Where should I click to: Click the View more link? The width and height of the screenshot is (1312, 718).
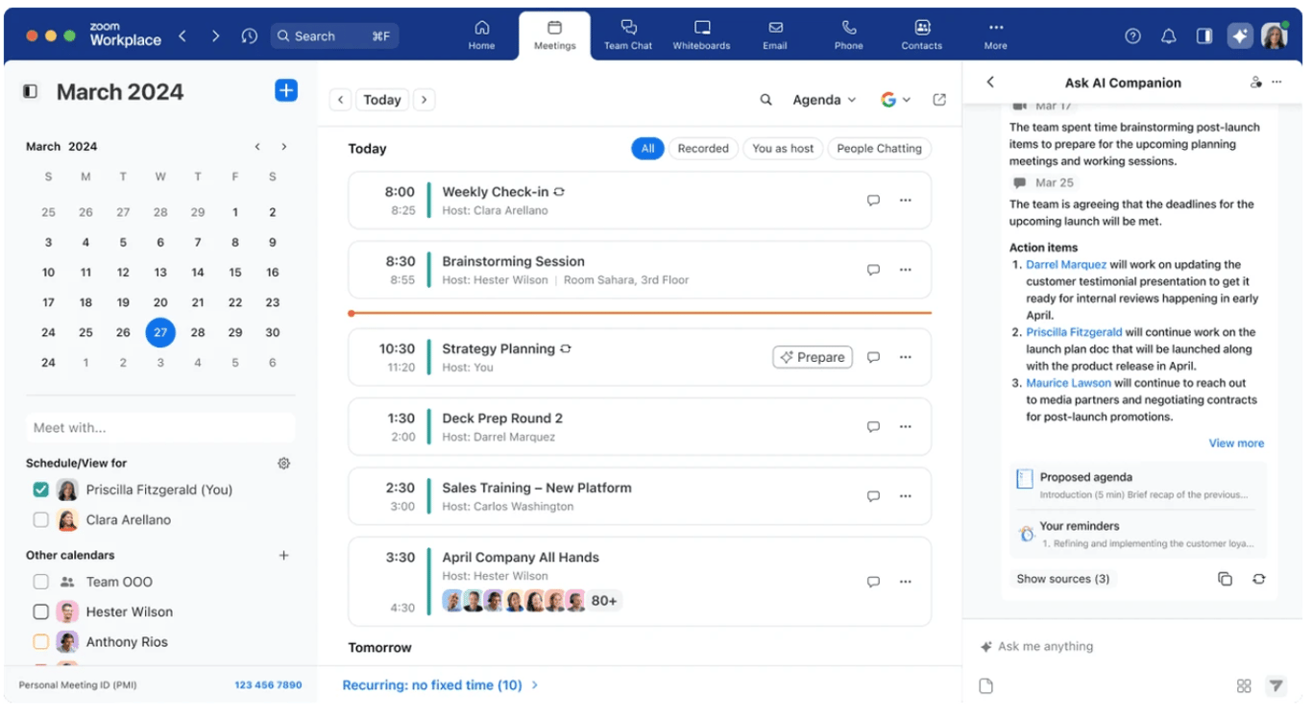(x=1236, y=443)
